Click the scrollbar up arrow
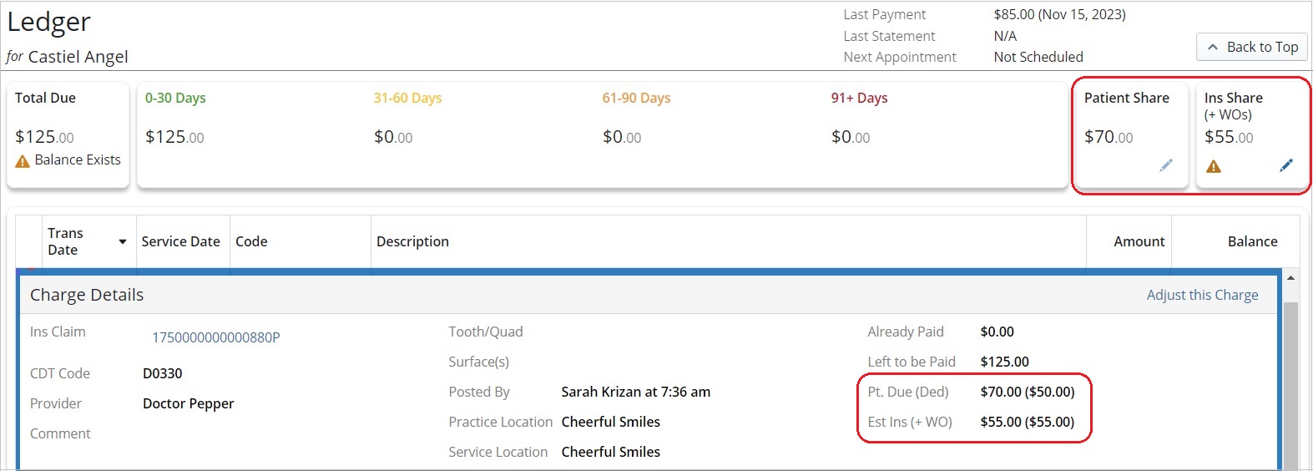This screenshot has width=1313, height=471. (x=1290, y=278)
